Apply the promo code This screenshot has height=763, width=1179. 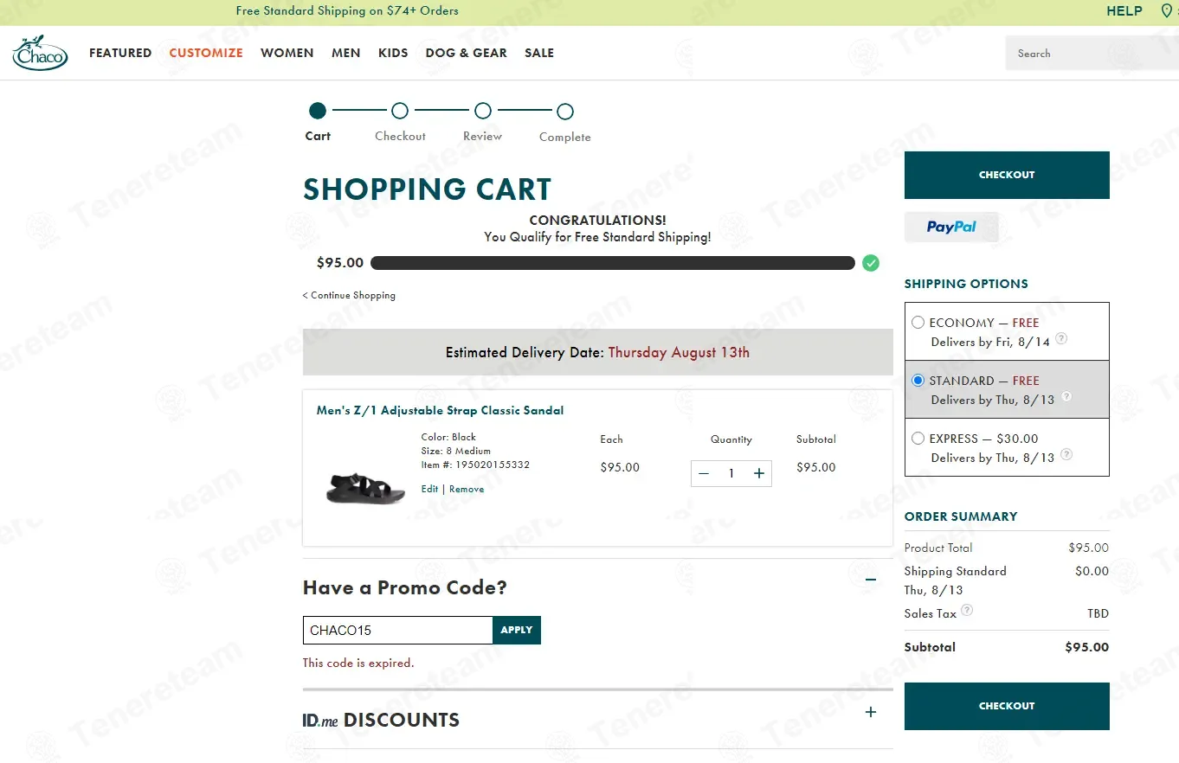[517, 630]
